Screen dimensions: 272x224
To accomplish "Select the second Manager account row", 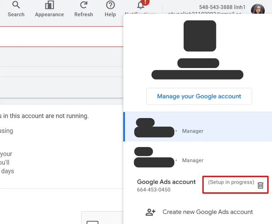I will pos(197,157).
